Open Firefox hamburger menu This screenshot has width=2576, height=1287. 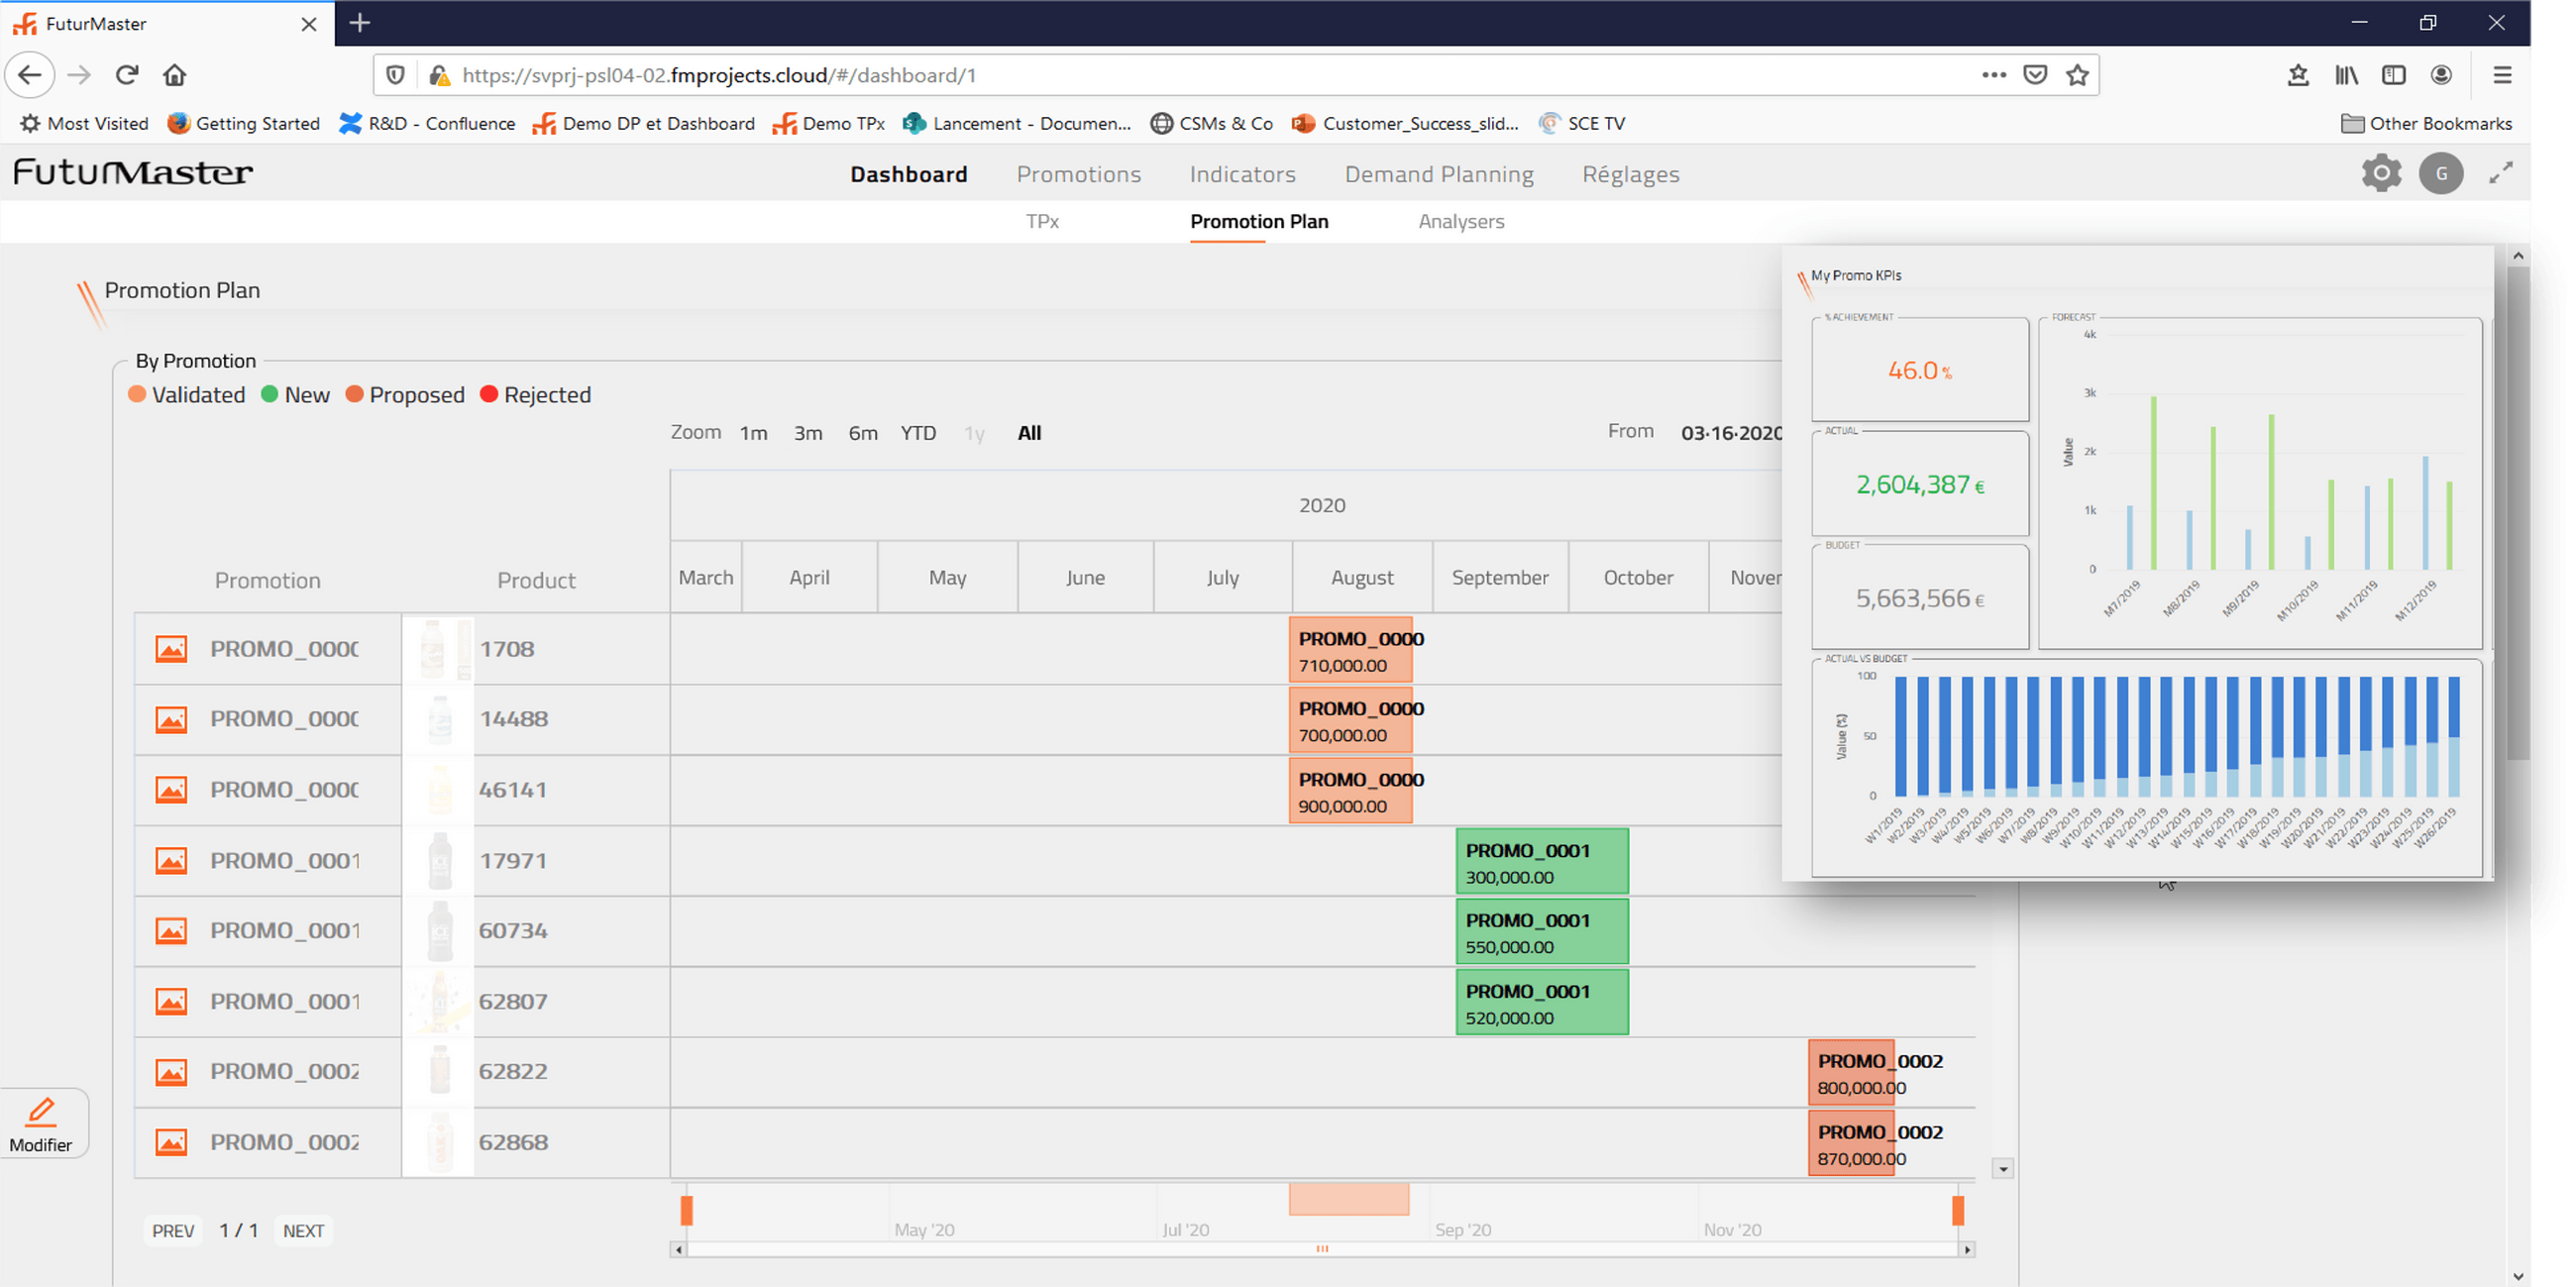point(2502,75)
